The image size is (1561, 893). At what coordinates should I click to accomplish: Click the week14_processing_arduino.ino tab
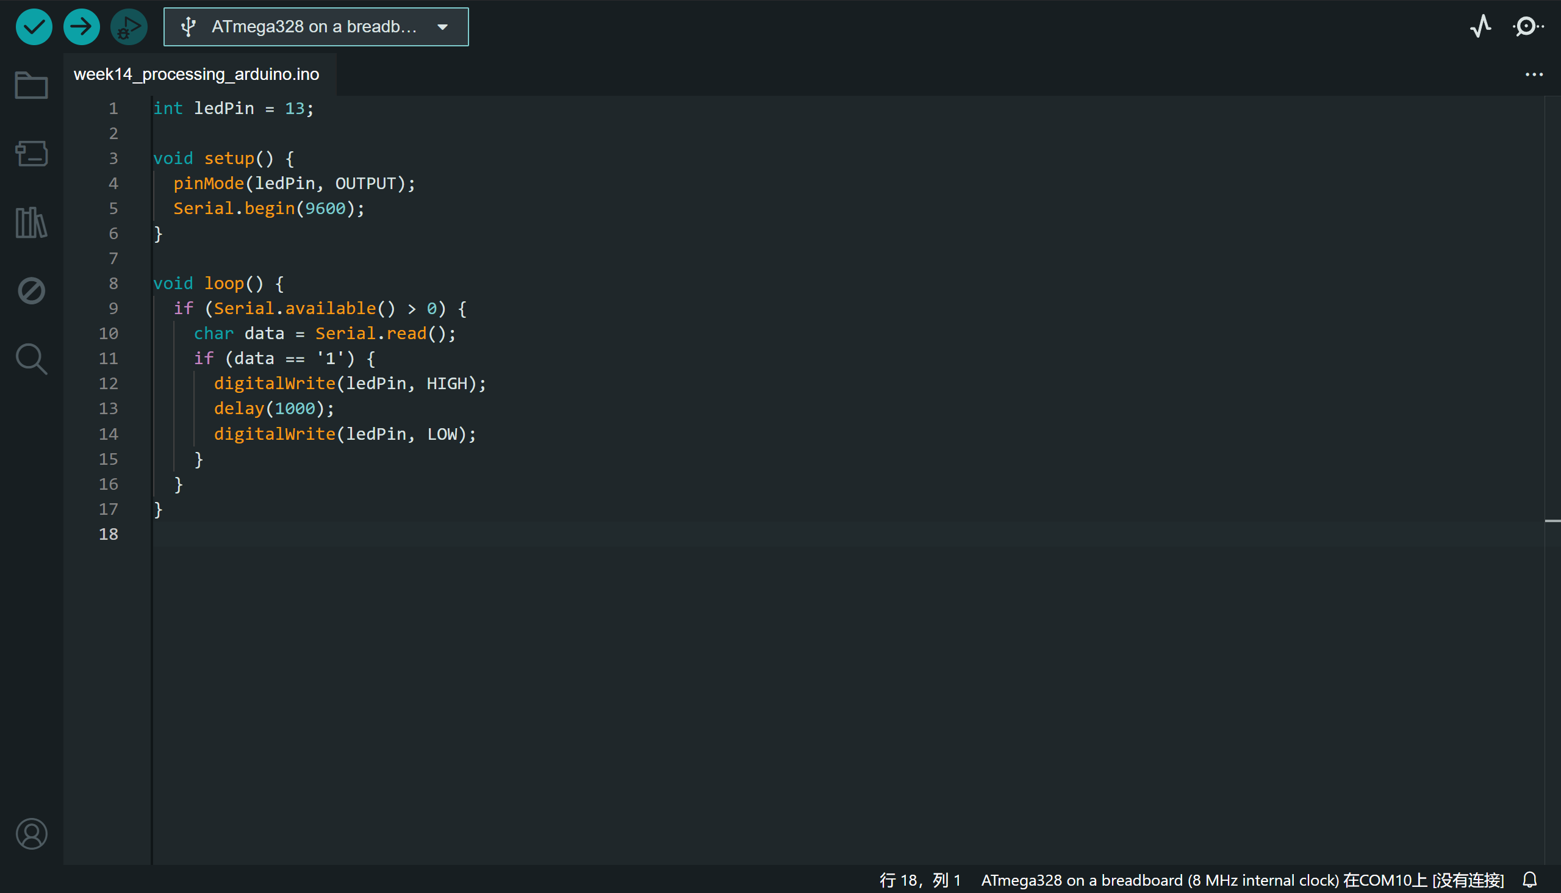pos(198,73)
